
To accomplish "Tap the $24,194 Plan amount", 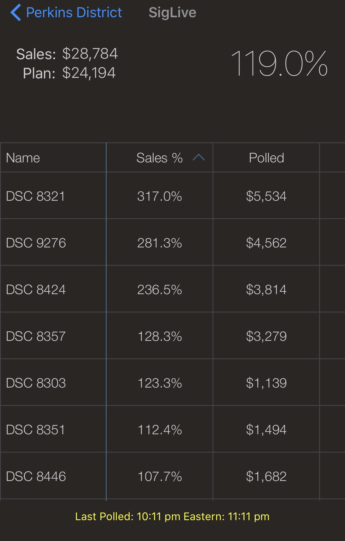I will [89, 73].
